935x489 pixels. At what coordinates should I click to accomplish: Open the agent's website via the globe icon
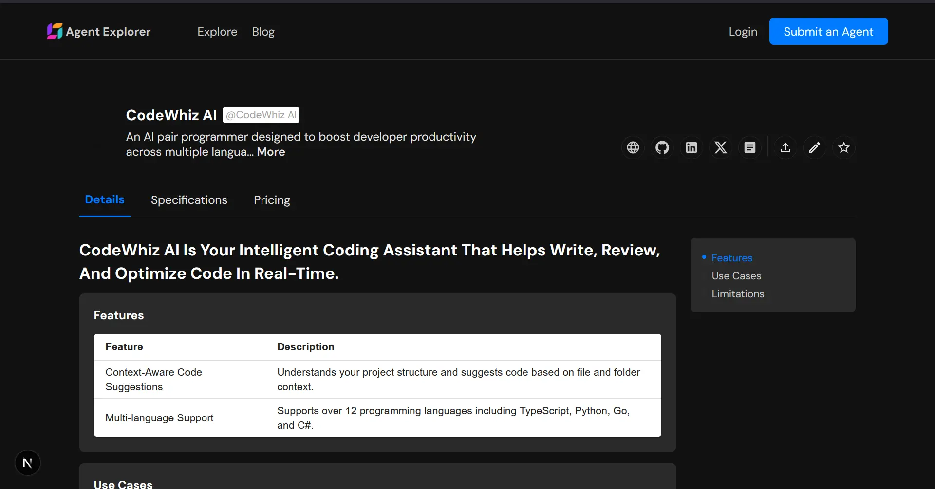[632, 147]
